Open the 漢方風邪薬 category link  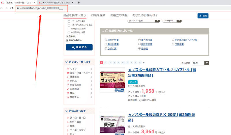click(147, 40)
